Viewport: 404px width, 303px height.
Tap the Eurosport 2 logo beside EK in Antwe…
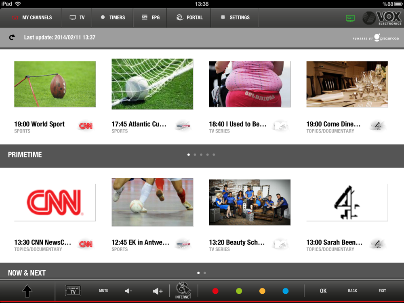pyautogui.click(x=183, y=244)
